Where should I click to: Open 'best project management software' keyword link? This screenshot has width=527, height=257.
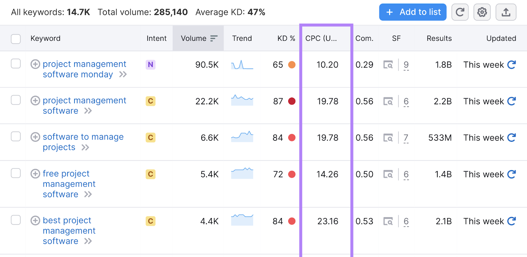click(69, 231)
